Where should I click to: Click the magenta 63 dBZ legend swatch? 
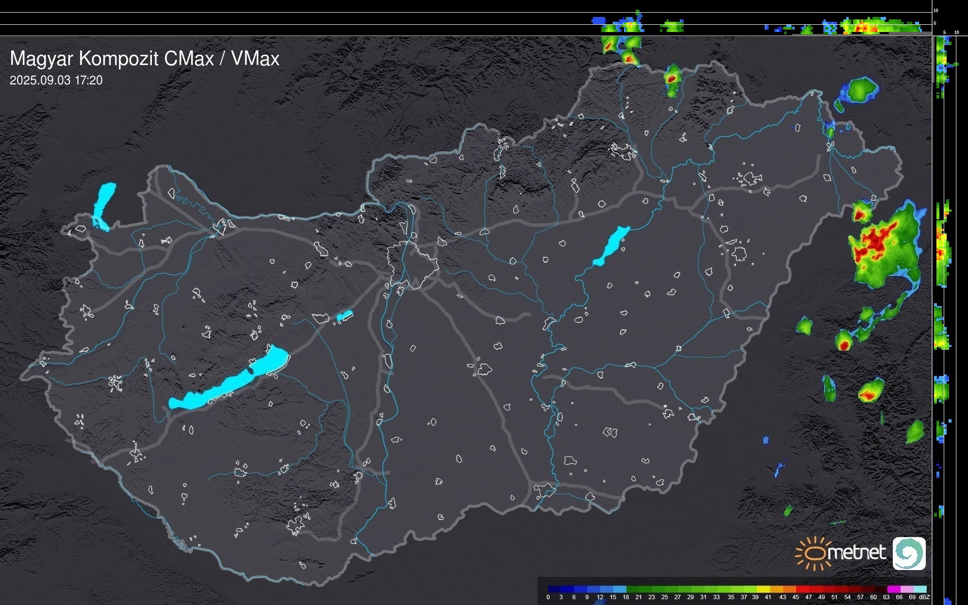(x=893, y=589)
